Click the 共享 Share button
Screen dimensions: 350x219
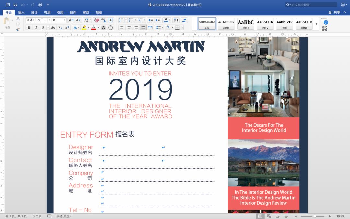coord(334,12)
